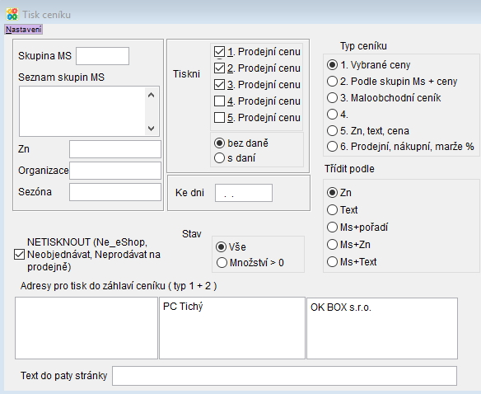Click the Tisk ceníku app icon

click(x=12, y=15)
